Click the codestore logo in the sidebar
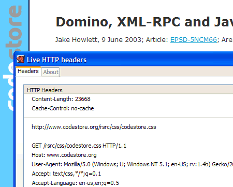 pyautogui.click(x=12, y=58)
